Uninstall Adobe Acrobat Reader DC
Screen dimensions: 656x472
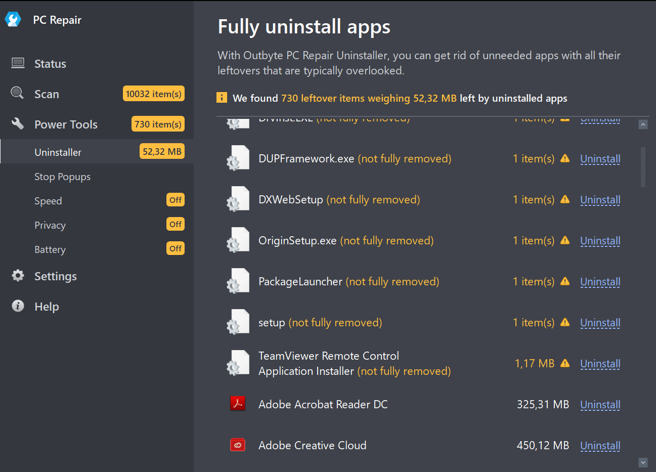click(600, 405)
